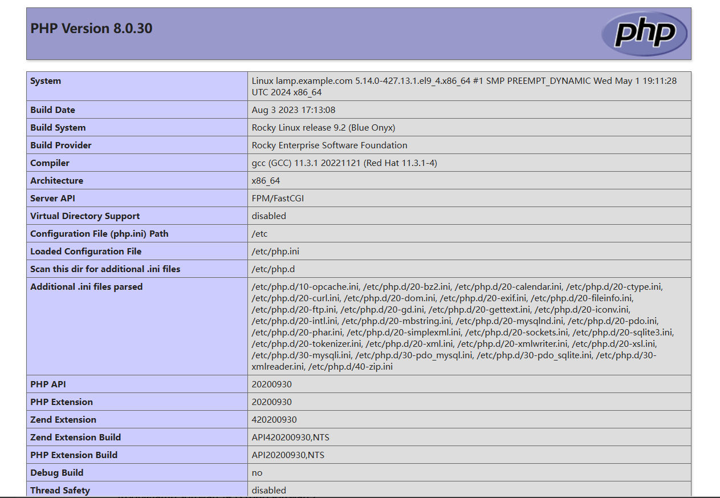Select the 'Compiler' label
The width and height of the screenshot is (720, 498).
click(50, 163)
